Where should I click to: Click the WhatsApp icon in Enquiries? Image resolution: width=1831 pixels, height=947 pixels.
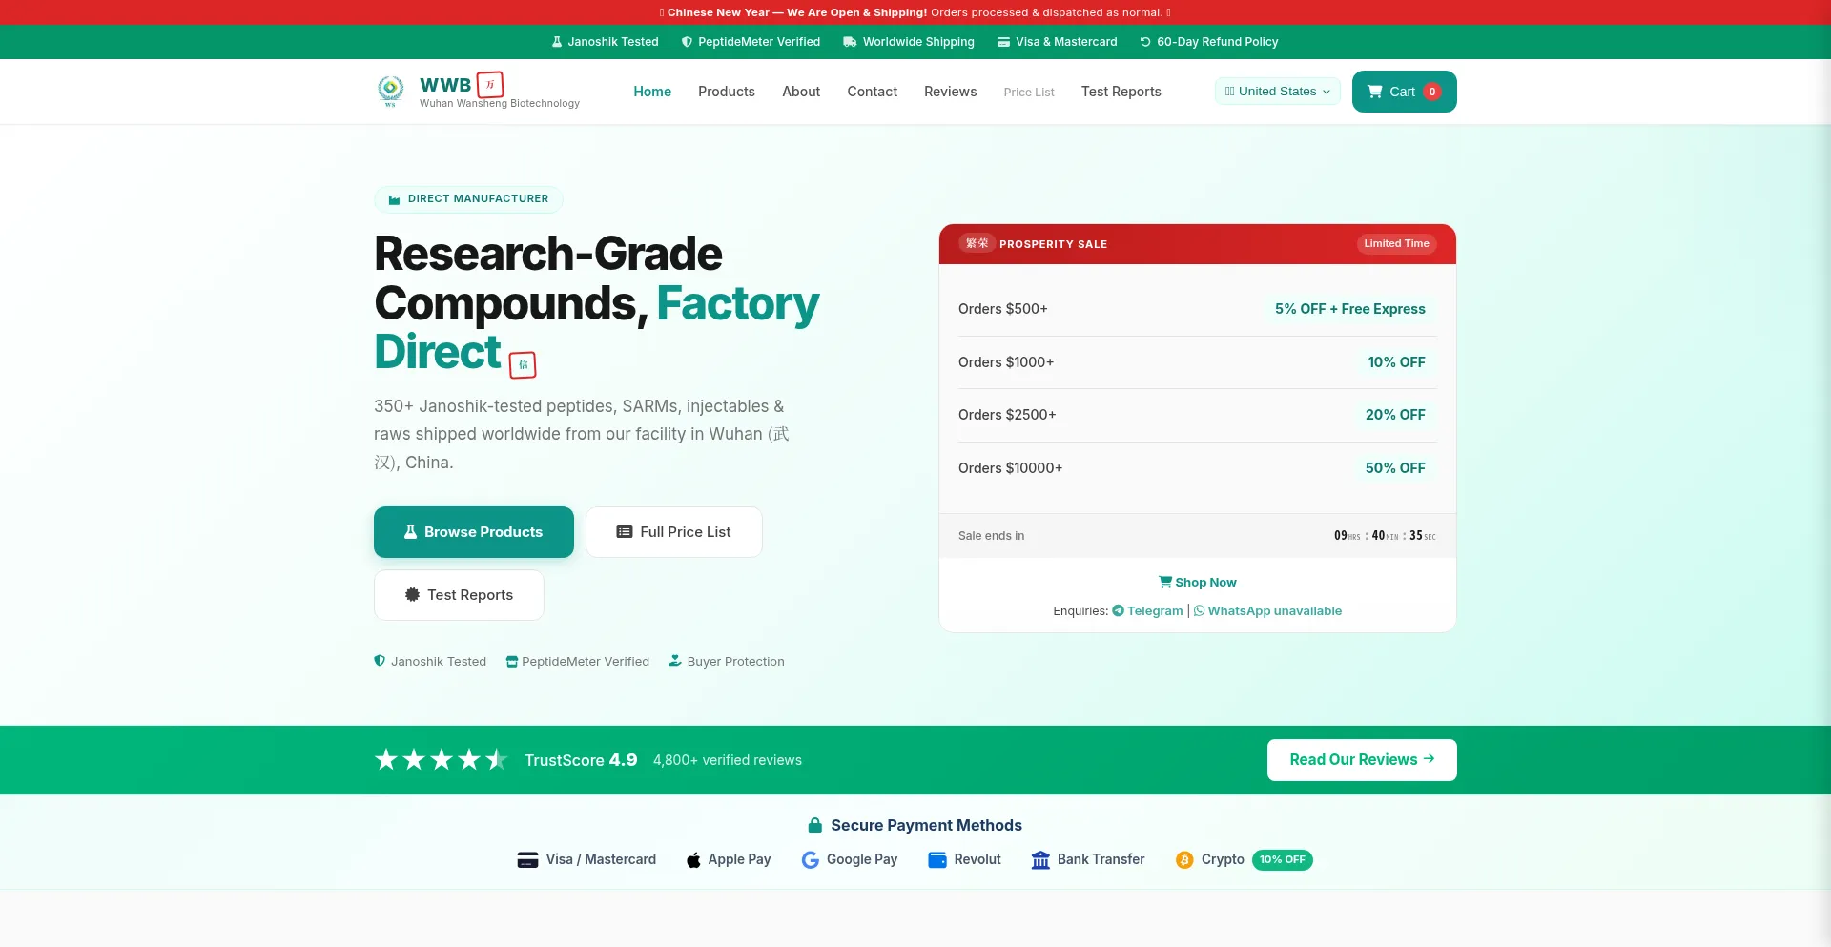[x=1200, y=611]
